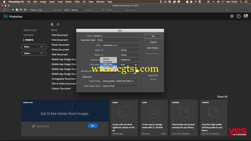
Task: Select Web Document preset
Action: [x=60, y=54]
